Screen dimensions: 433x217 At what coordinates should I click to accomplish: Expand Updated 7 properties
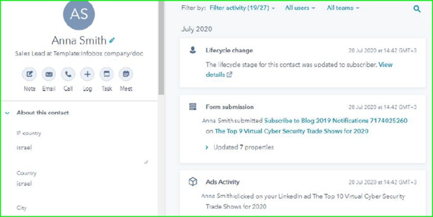240,148
